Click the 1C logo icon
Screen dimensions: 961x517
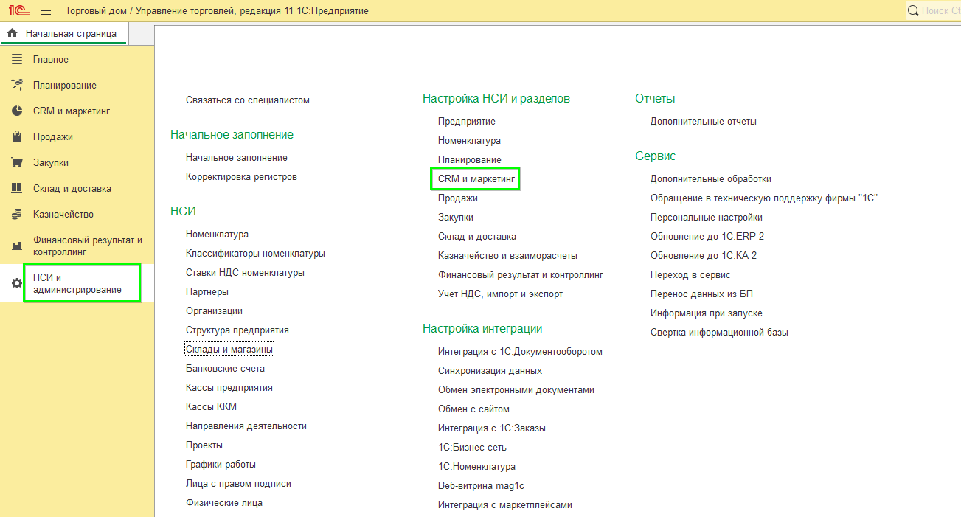click(x=19, y=10)
